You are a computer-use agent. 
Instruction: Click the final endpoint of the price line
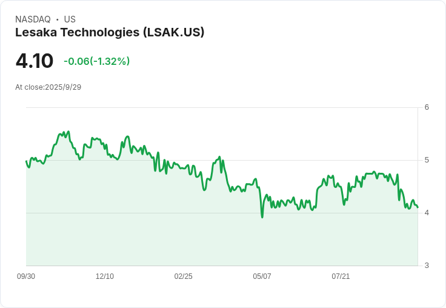pyautogui.click(x=418, y=207)
